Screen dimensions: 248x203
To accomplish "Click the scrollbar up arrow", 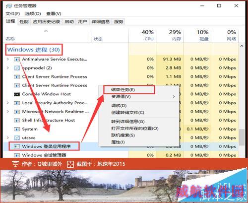I will pos(242,46).
